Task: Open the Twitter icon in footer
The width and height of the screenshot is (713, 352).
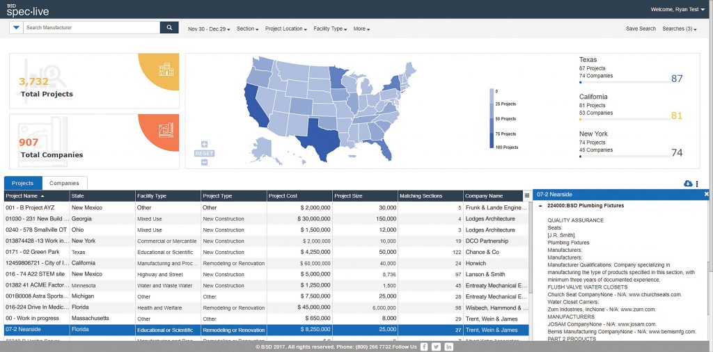Action: click(436, 347)
